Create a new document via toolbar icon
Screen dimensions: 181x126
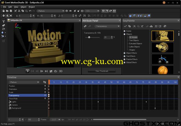click(4, 11)
